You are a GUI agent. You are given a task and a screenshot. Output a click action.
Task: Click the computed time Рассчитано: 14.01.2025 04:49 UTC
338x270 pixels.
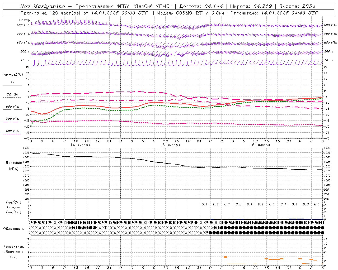click(274, 13)
